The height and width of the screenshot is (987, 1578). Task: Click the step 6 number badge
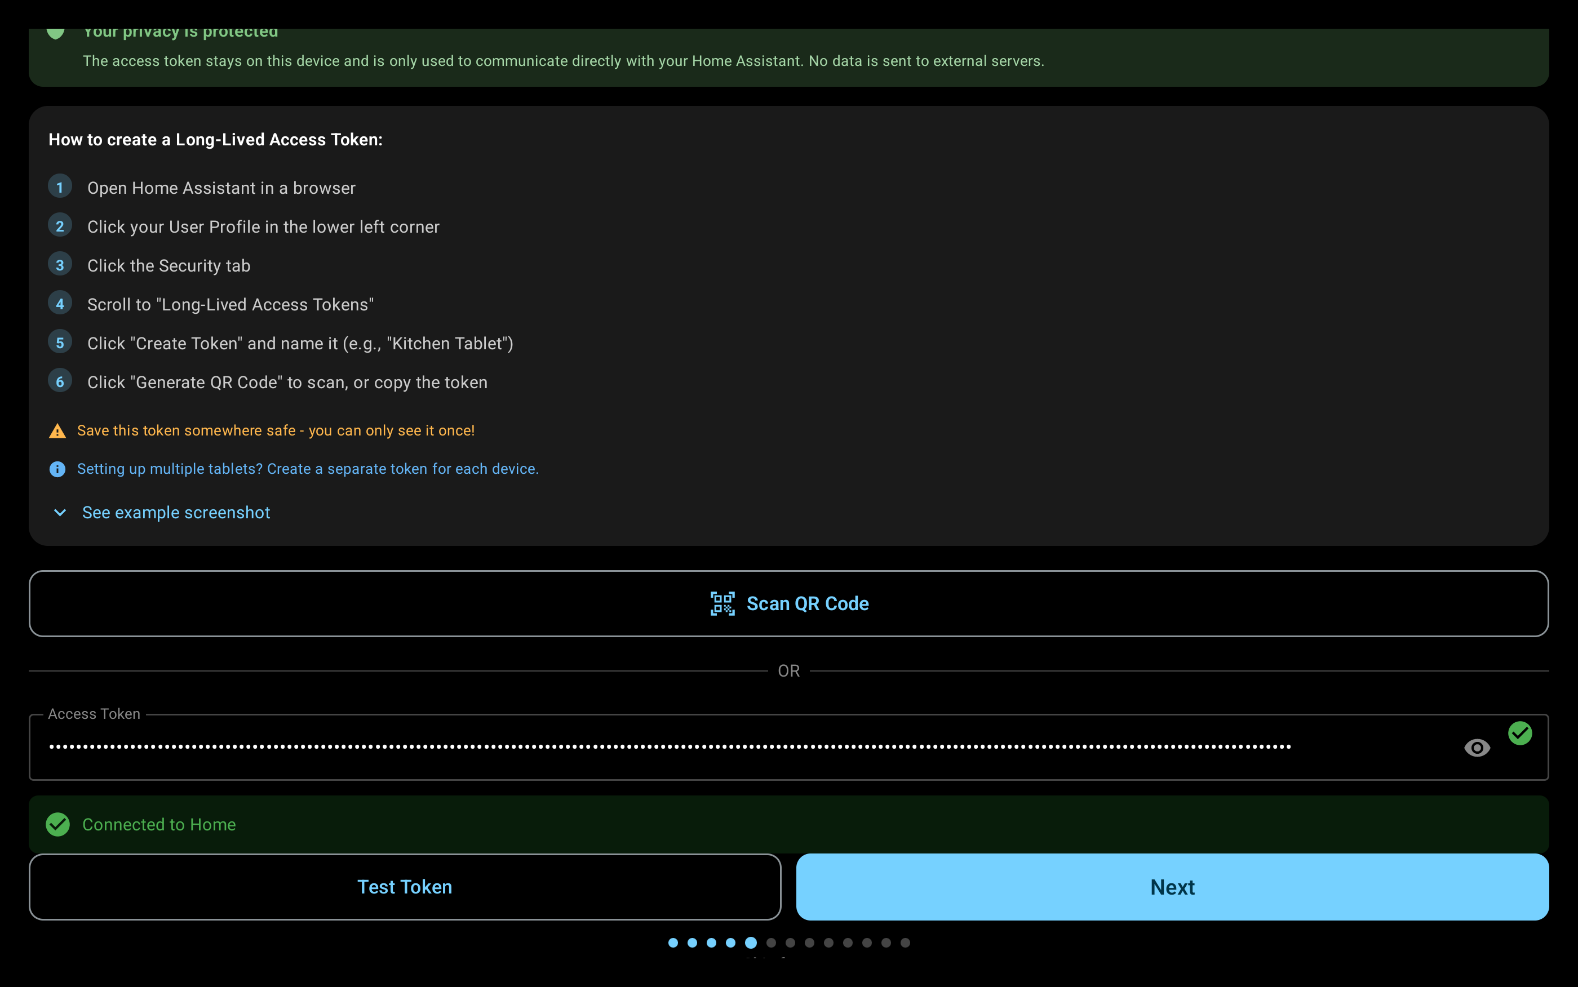[x=60, y=382]
